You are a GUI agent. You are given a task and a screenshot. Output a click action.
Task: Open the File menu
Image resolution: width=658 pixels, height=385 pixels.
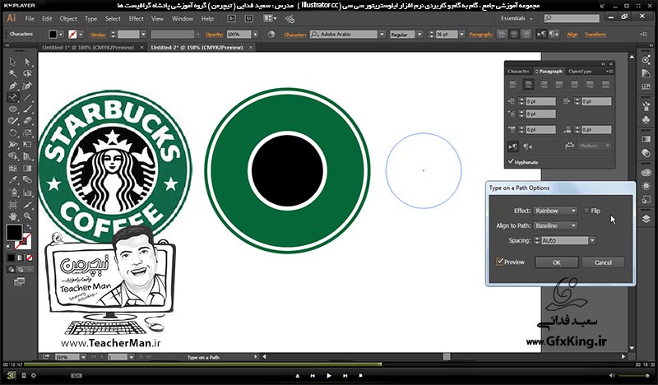click(30, 18)
